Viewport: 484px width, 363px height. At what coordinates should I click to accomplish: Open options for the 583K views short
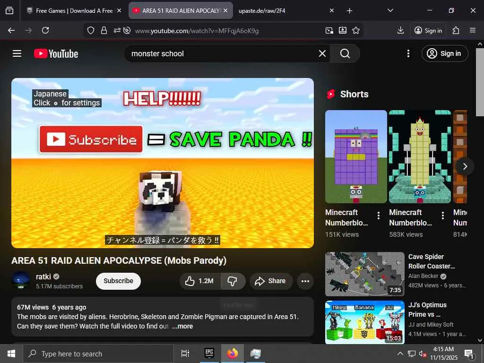[442, 216]
